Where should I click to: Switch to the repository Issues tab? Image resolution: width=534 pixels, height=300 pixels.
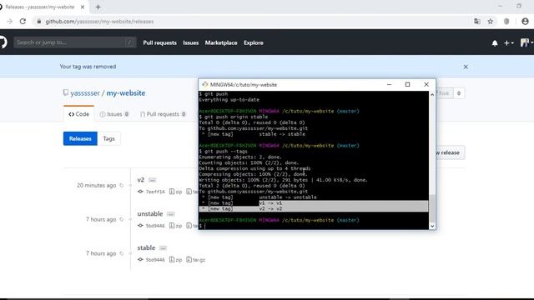114,114
